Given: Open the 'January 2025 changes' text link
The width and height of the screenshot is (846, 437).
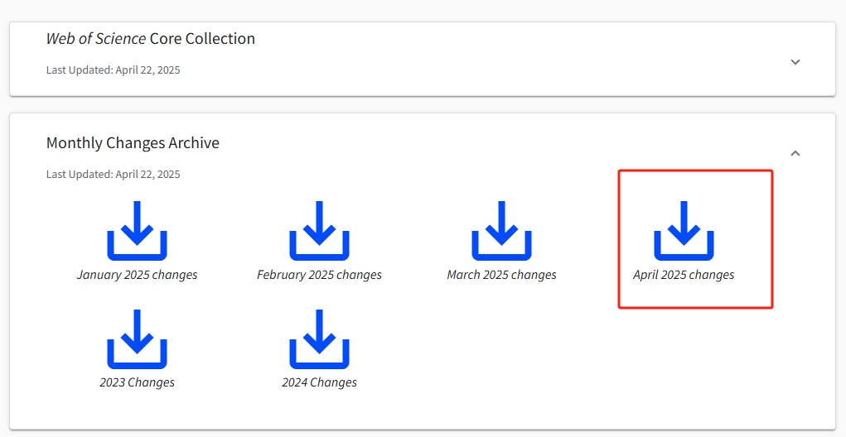Looking at the screenshot, I should [137, 275].
